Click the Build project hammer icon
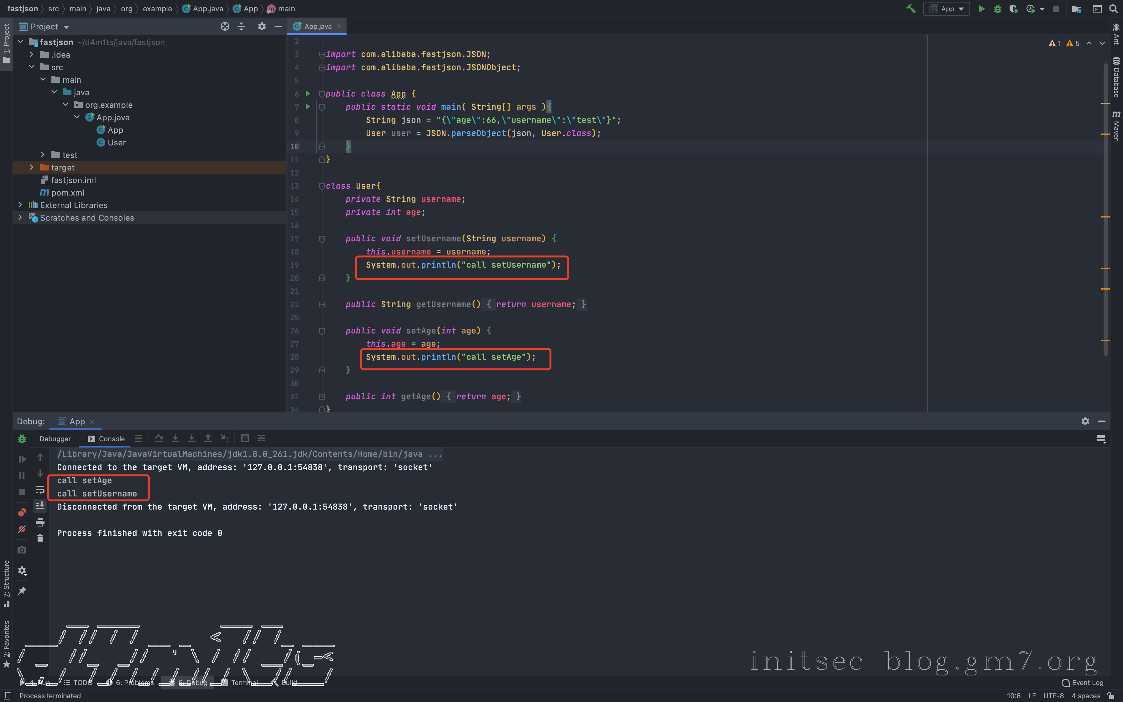Viewport: 1123px width, 702px height. (911, 9)
